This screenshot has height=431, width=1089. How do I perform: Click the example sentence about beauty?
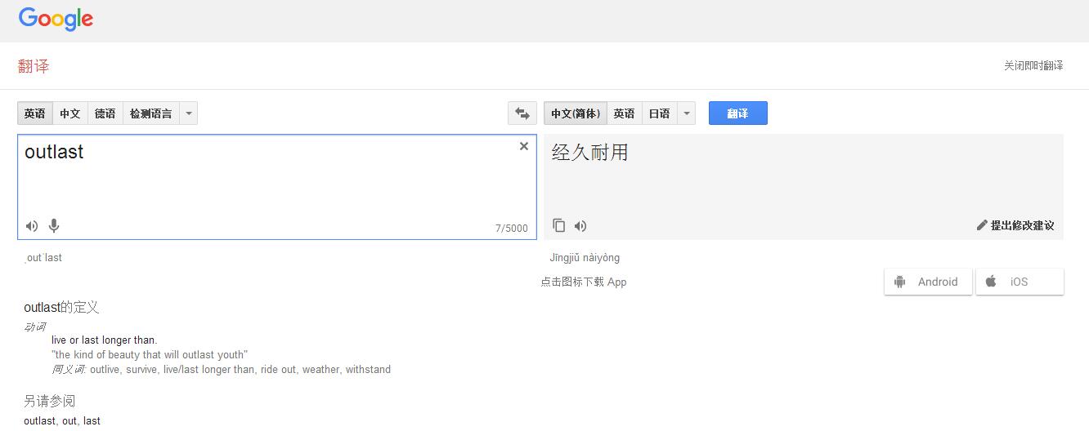point(150,354)
